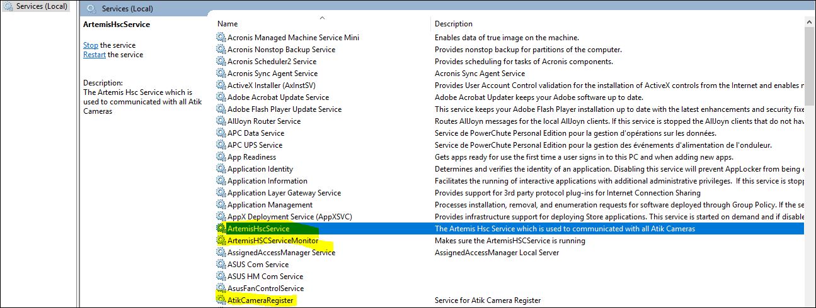Click the APC UPS Service gear icon
The image size is (816, 308).
pyautogui.click(x=221, y=145)
